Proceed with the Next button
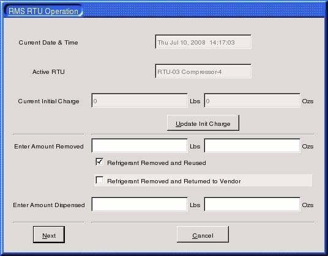Screen dimensions: 328x256 49,235
